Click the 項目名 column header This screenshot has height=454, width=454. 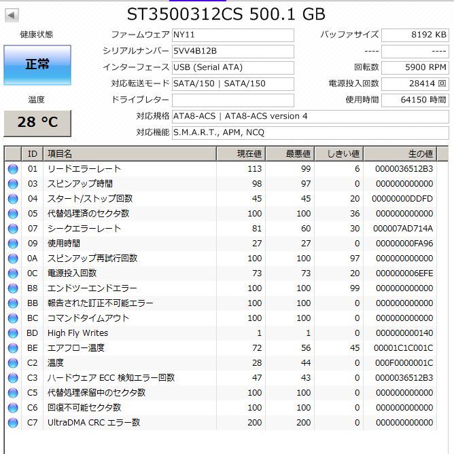pyautogui.click(x=130, y=154)
